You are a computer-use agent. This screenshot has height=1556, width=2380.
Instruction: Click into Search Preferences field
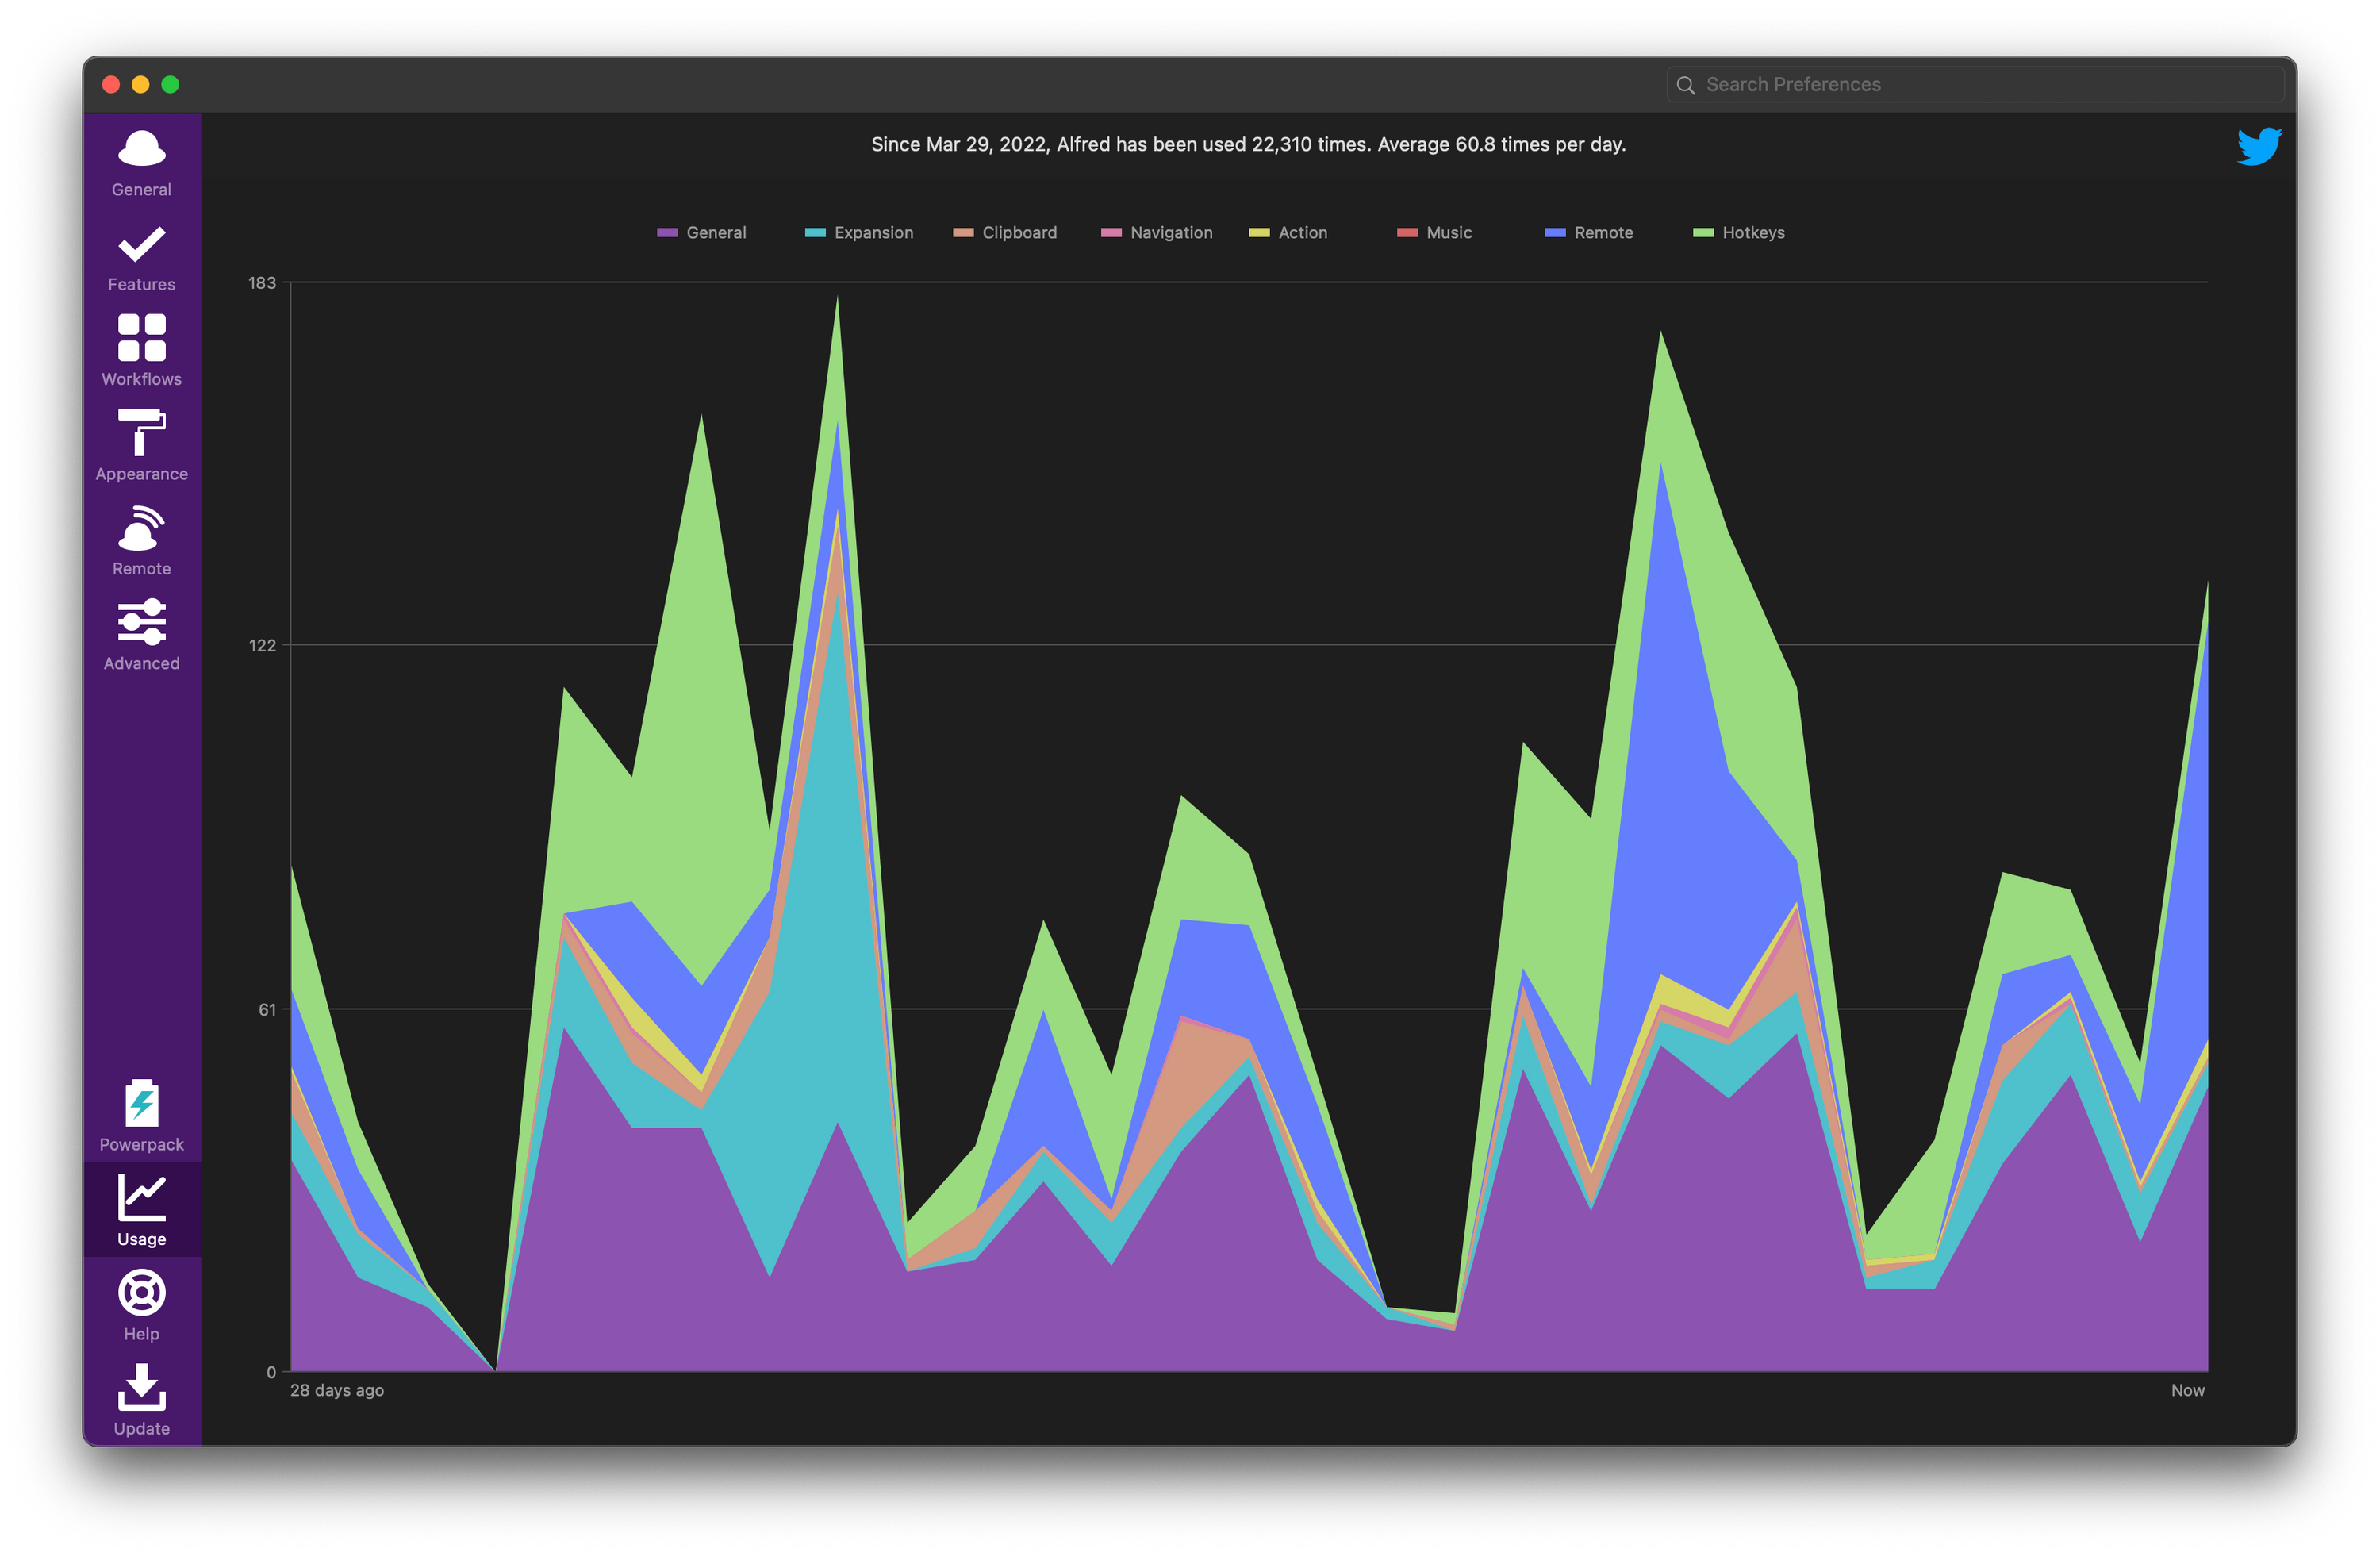point(1975,85)
